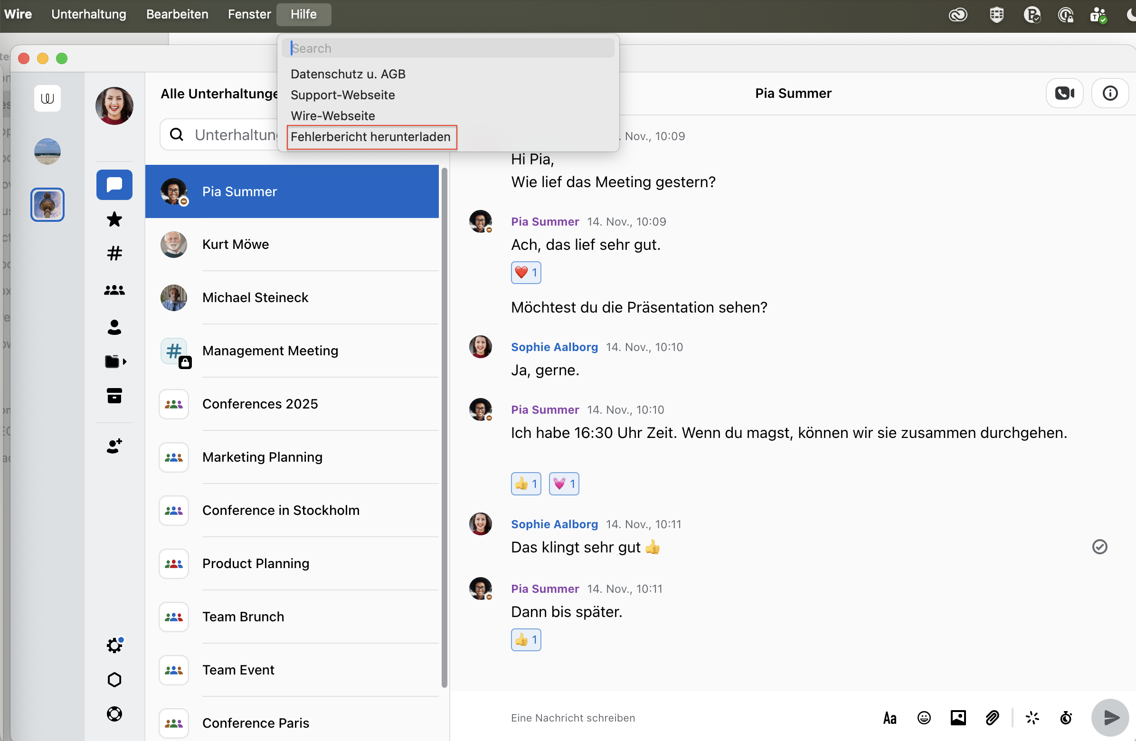Open the self-deleting message timer icon
Image resolution: width=1136 pixels, height=741 pixels.
pyautogui.click(x=1066, y=718)
